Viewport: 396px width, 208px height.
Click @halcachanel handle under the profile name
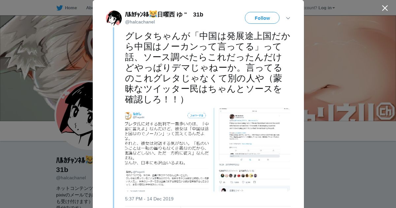(71, 178)
